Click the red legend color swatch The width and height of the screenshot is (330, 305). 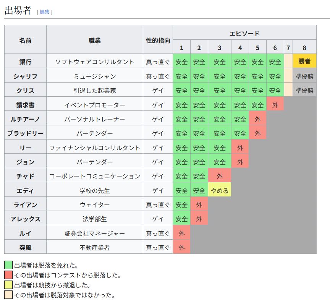(8, 275)
